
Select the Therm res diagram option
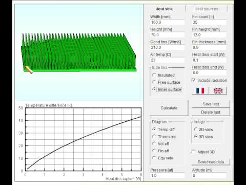coord(154,137)
